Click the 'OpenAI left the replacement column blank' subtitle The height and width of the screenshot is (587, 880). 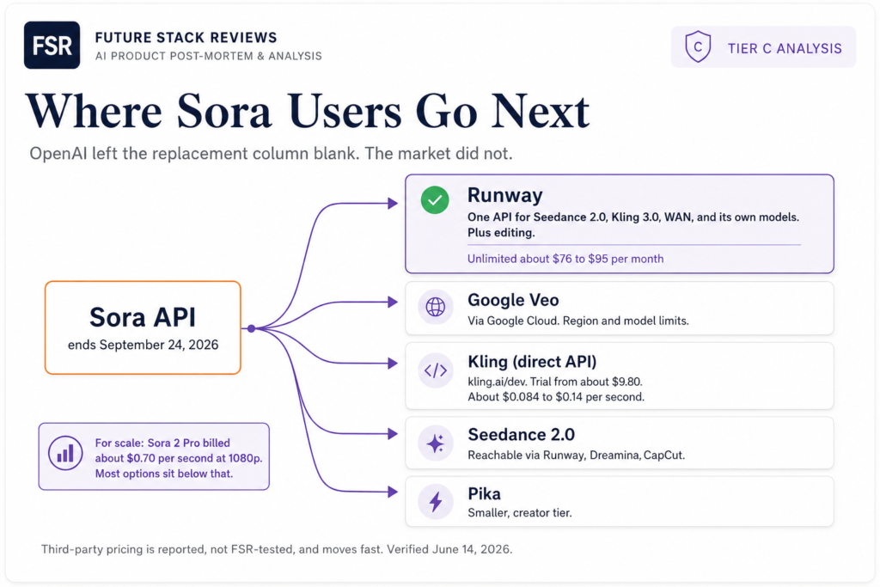(271, 153)
